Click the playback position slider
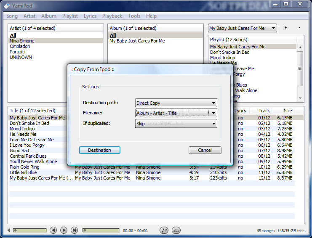Image resolution: width=312 pixels, height=238 pixels. coord(101,230)
